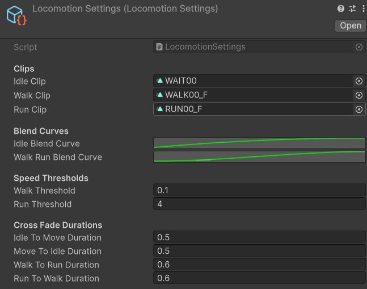367x289 pixels.
Task: Click the Walk Run Blend Curve label
Action: tap(58, 157)
